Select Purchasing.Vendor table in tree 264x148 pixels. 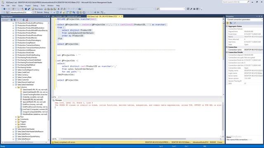pyautogui.click(x=24, y=67)
